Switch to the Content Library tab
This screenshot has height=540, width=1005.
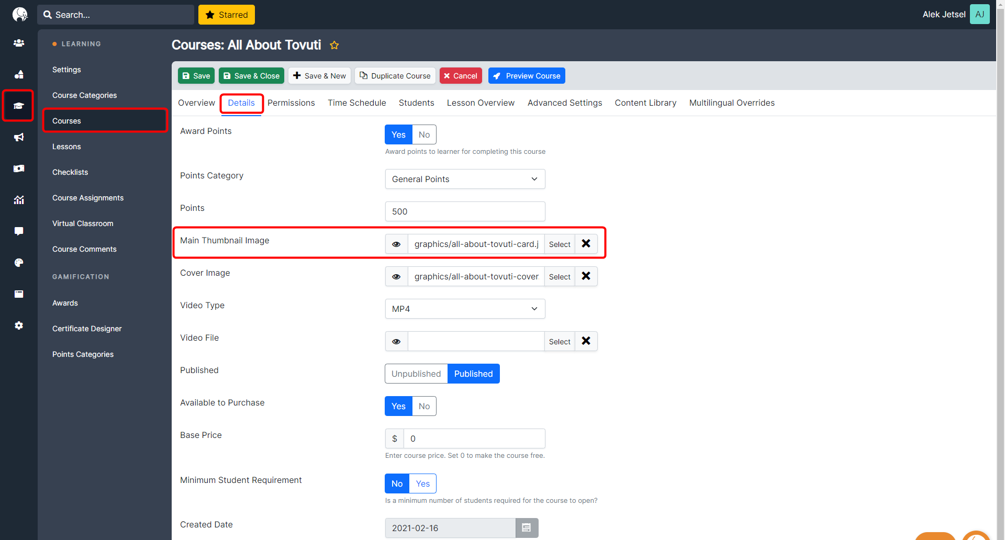pos(645,103)
